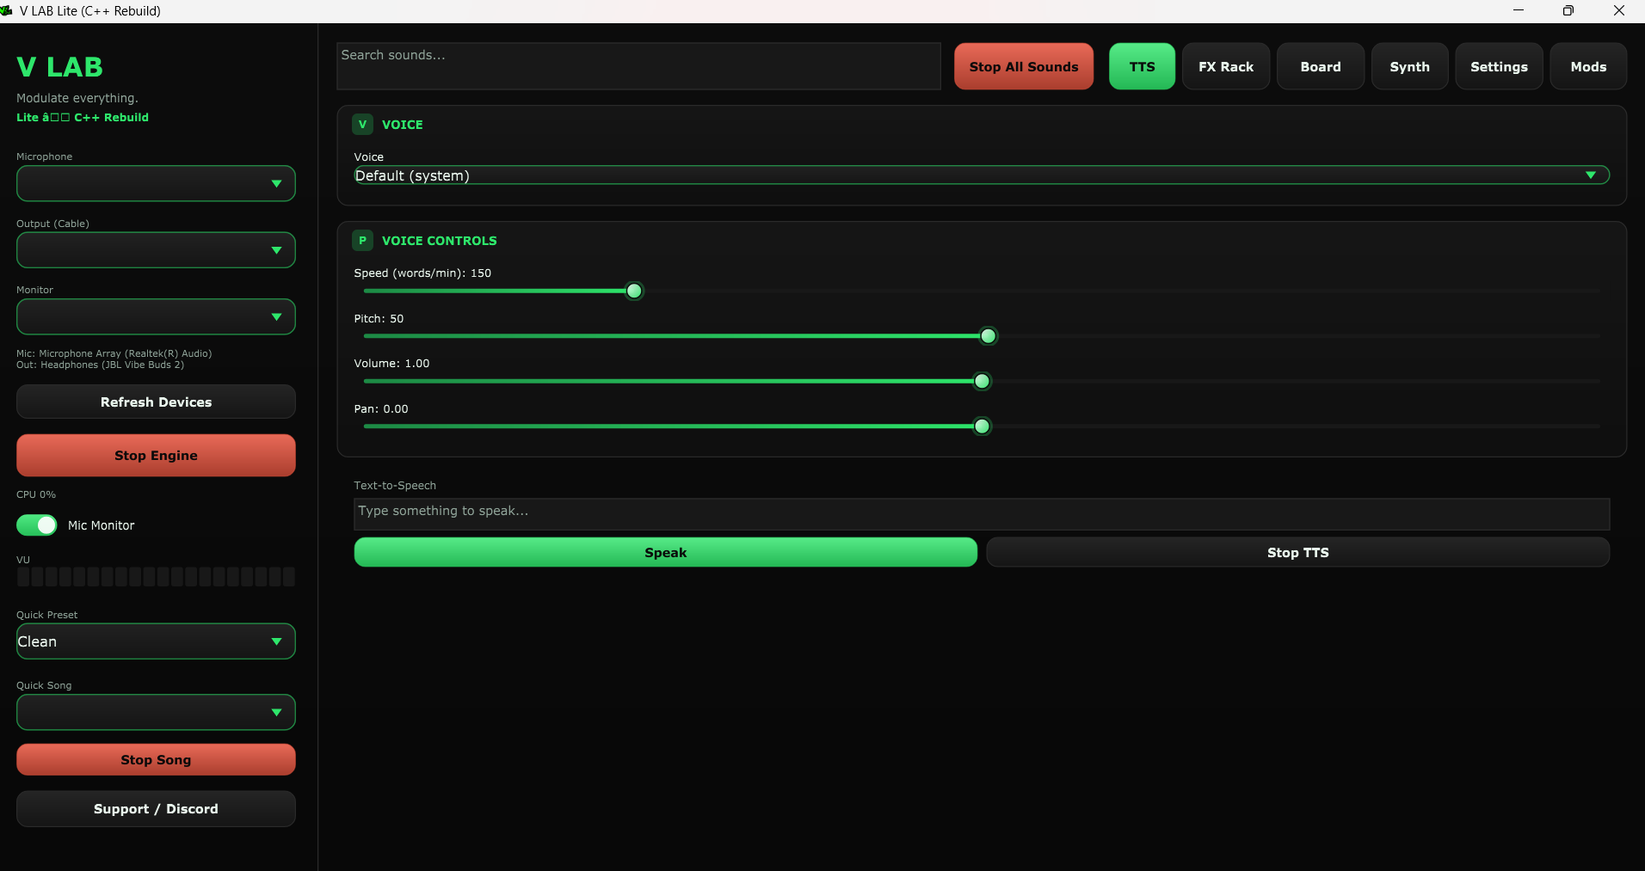The height and width of the screenshot is (871, 1645).
Task: Open the Output (Cable) dropdown
Action: tap(156, 250)
